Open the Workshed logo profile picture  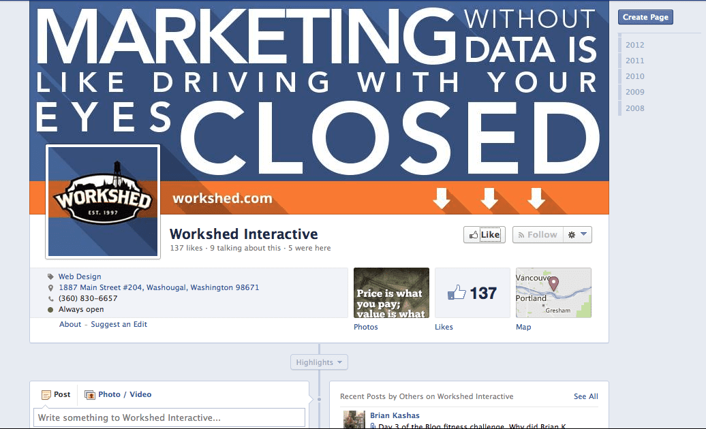103,202
